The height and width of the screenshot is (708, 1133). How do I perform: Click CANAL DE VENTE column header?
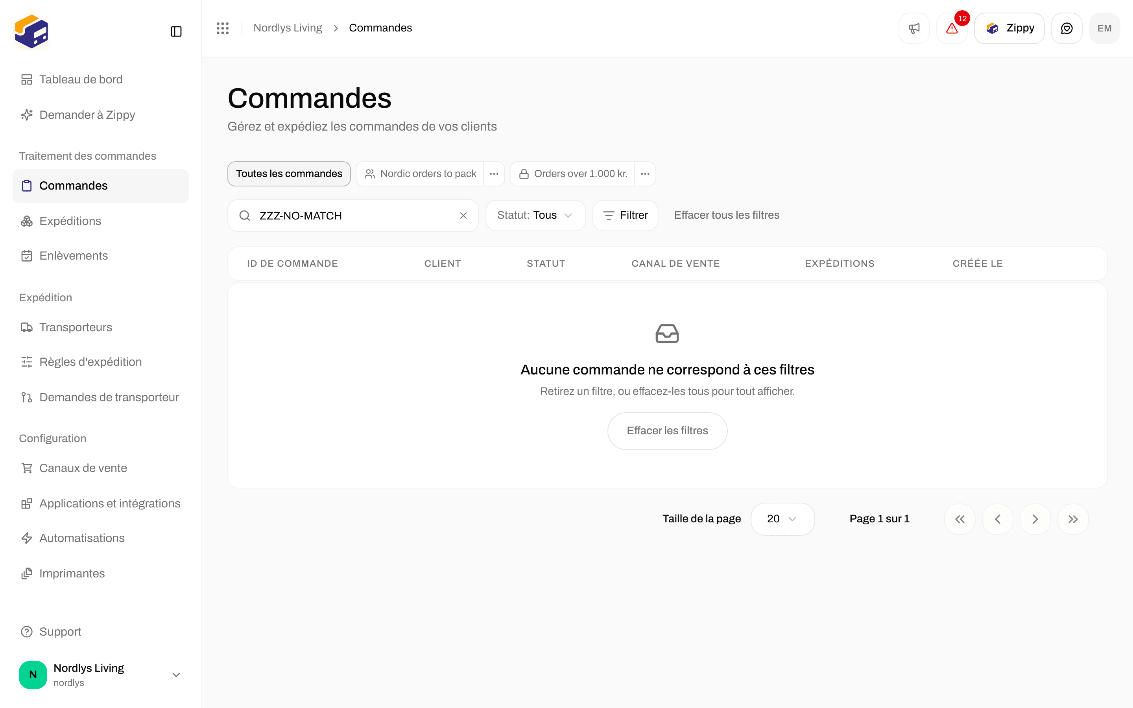coord(675,264)
